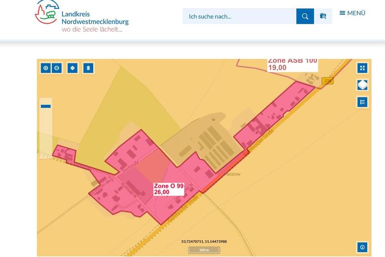The image size is (385, 257).
Task: Show map info at bottom right
Action: tap(362, 247)
